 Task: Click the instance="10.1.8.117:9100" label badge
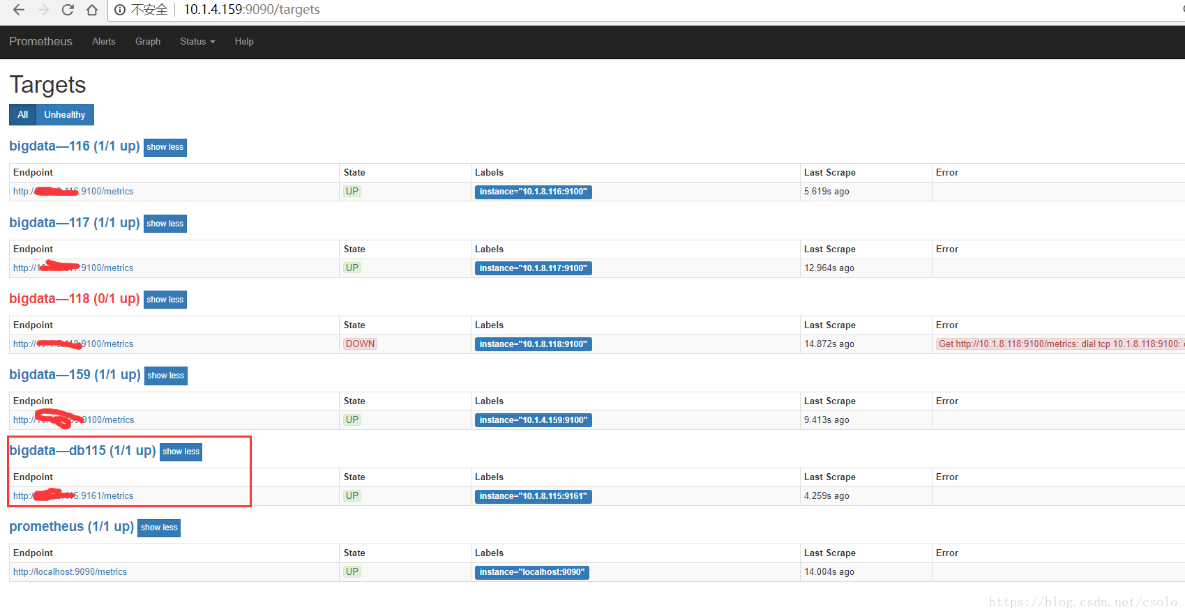[x=534, y=268]
